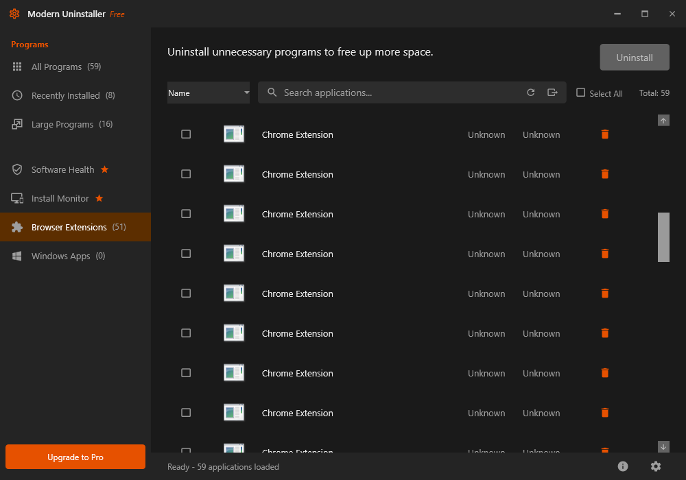Select Large Programs in sidebar
This screenshot has height=480, width=686.
click(x=75, y=125)
